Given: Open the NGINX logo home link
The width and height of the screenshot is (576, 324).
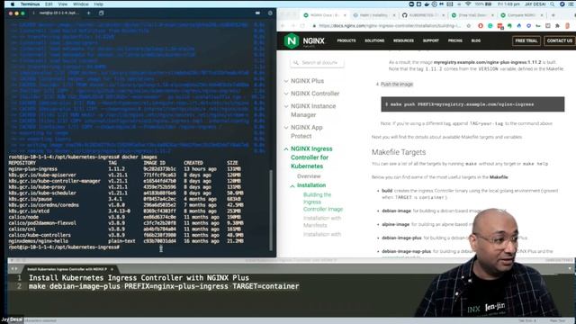Looking at the screenshot, I should point(304,40).
